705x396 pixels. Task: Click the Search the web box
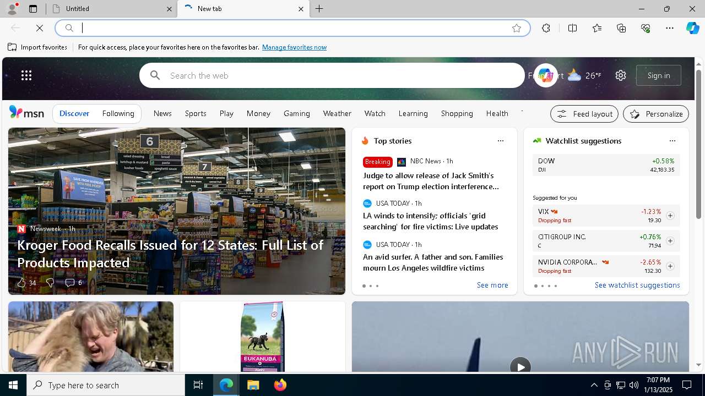pos(332,75)
